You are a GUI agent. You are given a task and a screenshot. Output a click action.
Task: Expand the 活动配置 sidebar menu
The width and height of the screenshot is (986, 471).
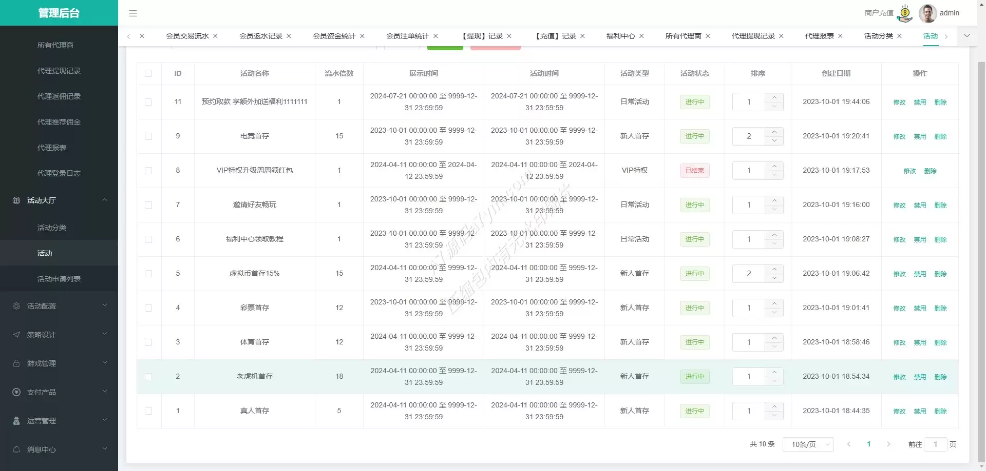pos(59,306)
